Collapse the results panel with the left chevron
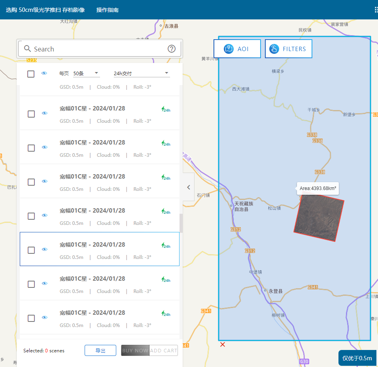378x367 pixels. 189,187
